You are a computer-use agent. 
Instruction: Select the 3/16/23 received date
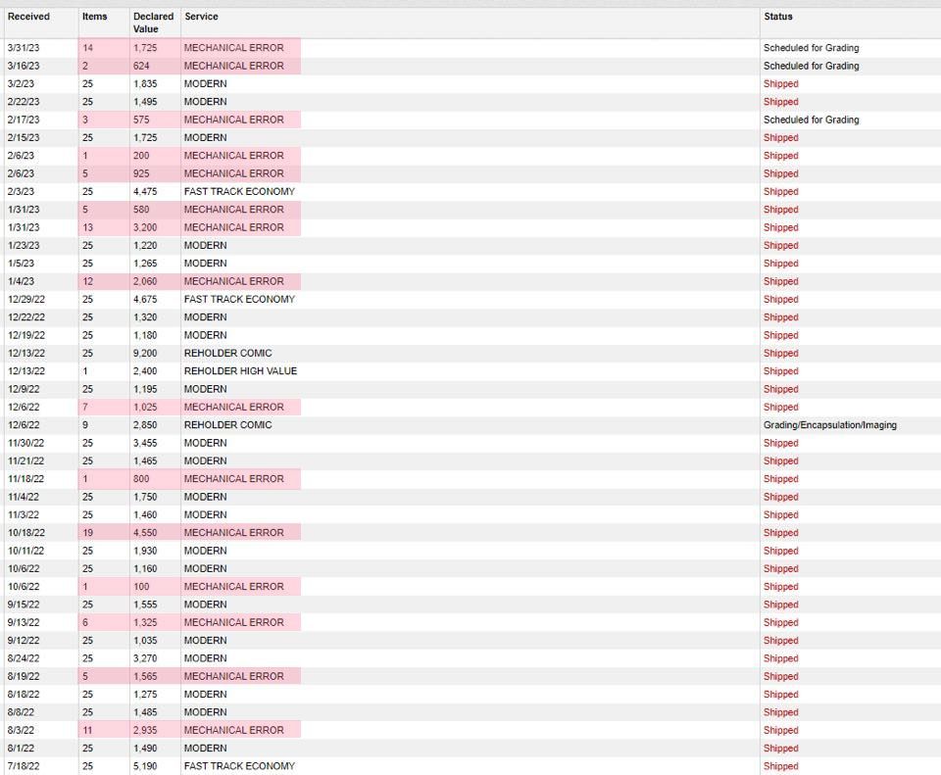click(23, 67)
